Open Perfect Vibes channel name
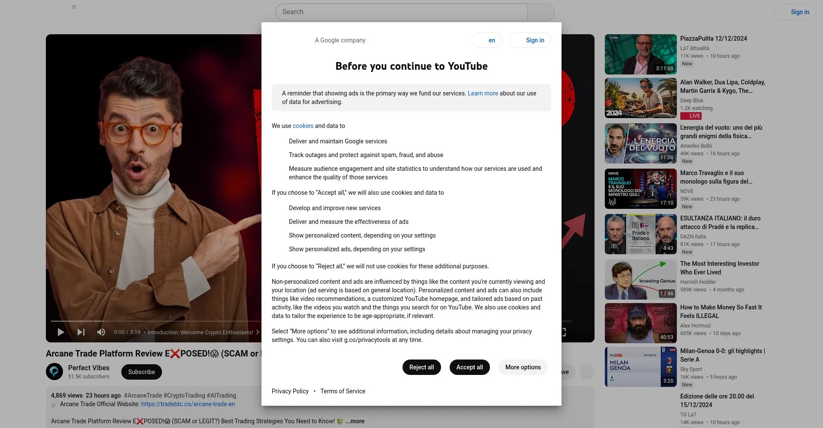 coord(89,368)
